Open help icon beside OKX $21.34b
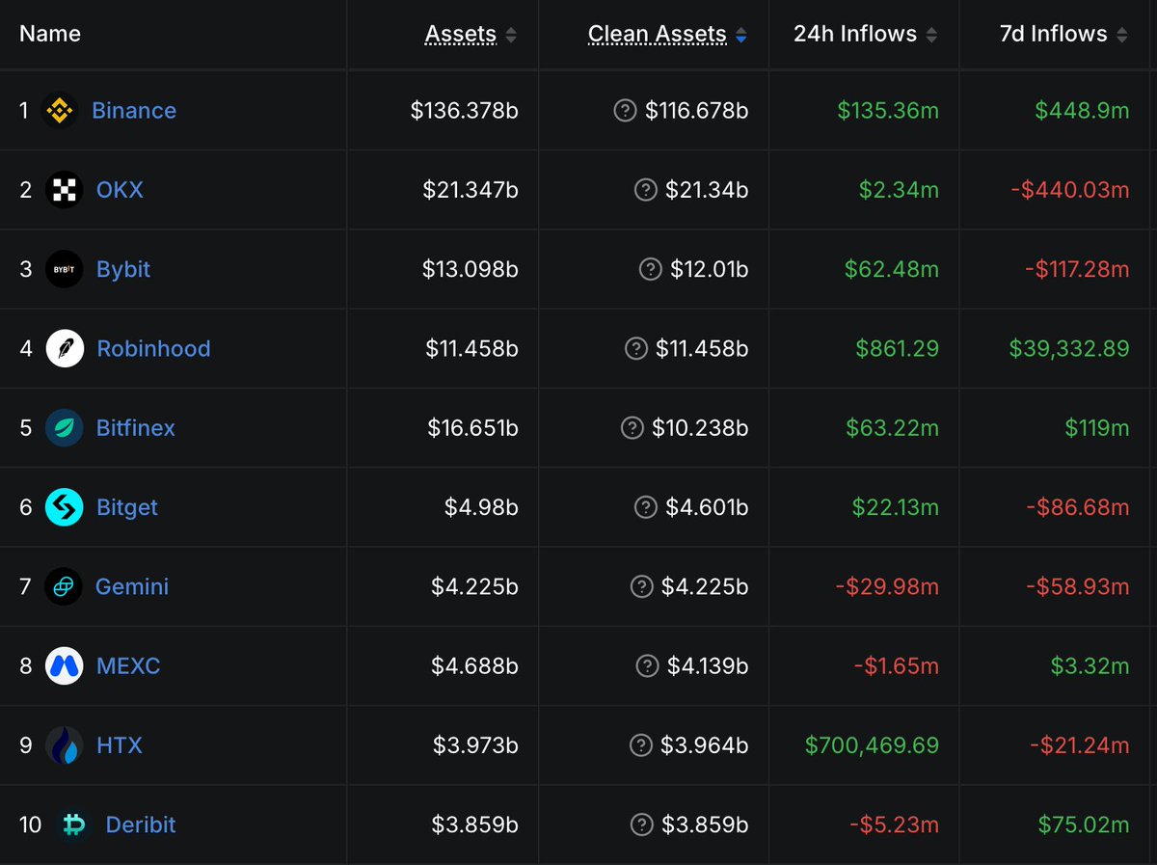Screen dimensions: 1157x865 click(645, 190)
